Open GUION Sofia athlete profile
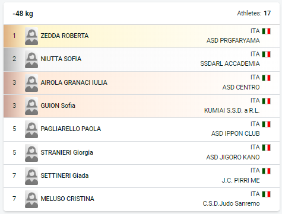The image size is (282, 214). pos(58,106)
